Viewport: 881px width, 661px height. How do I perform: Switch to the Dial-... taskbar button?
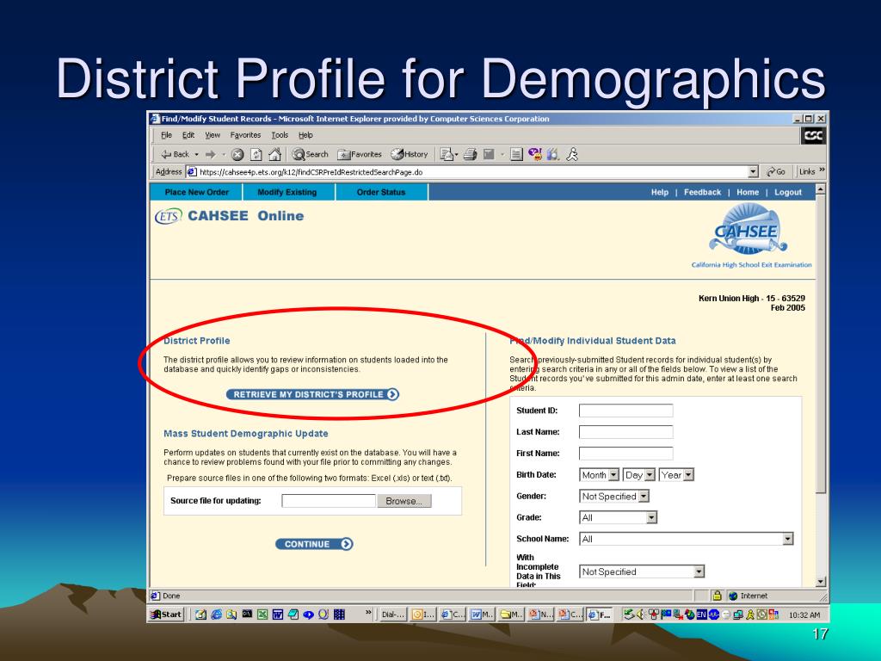pyautogui.click(x=392, y=615)
